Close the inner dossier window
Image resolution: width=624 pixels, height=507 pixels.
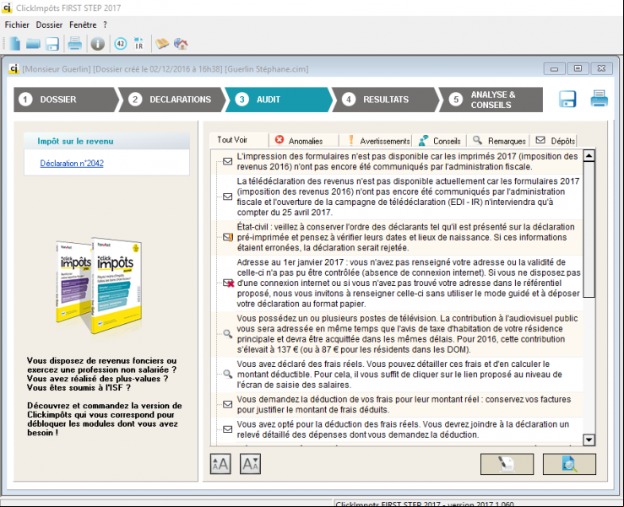pos(601,68)
